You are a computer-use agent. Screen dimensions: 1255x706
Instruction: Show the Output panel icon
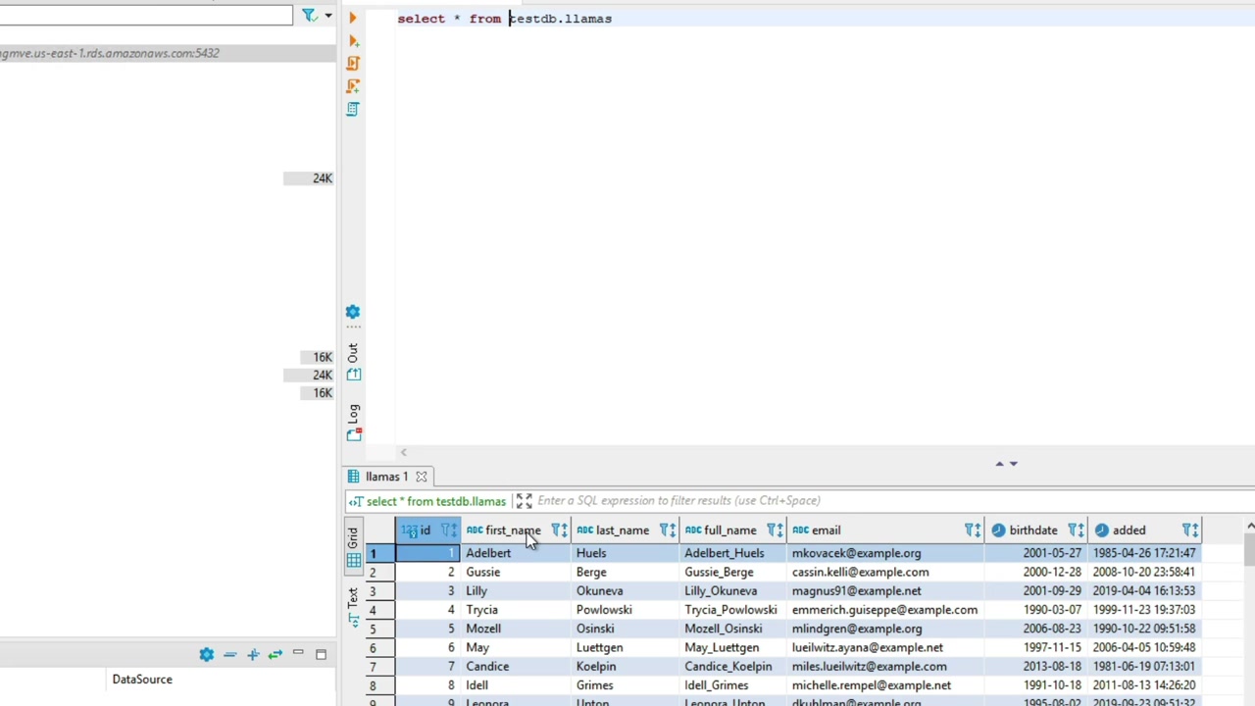coord(353,375)
